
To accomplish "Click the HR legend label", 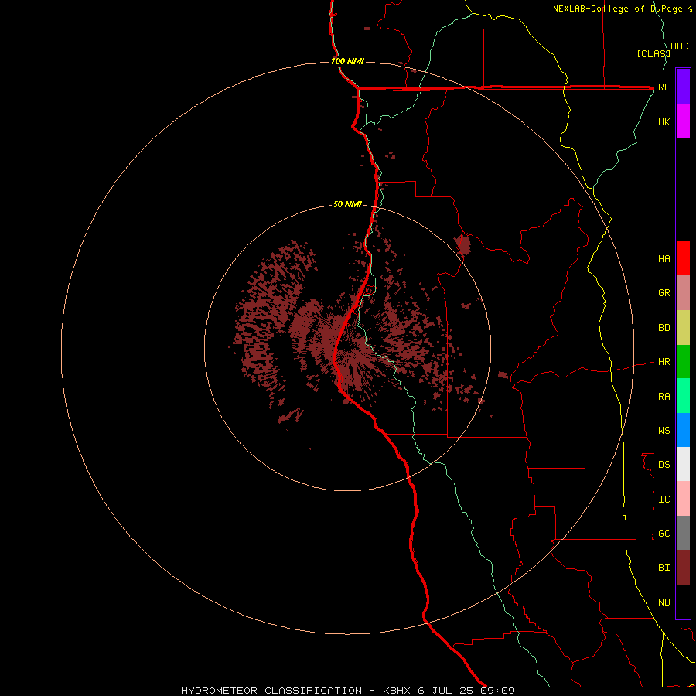I will pos(664,362).
